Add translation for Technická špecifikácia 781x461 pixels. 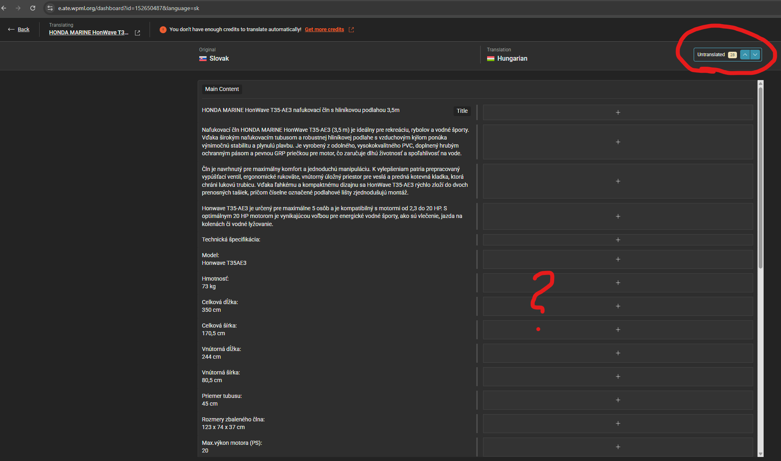click(618, 240)
